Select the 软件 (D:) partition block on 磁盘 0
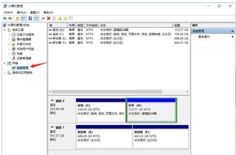This screenshot has width=236, height=155. tap(151, 110)
